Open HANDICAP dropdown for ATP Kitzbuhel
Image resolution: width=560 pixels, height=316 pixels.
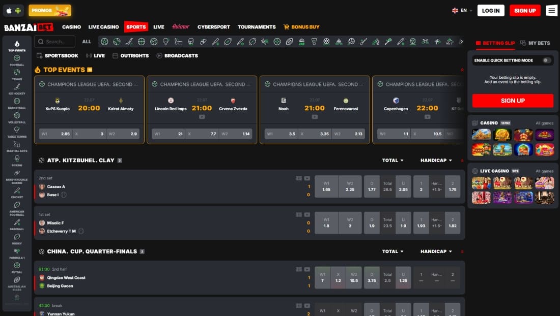[436, 161]
